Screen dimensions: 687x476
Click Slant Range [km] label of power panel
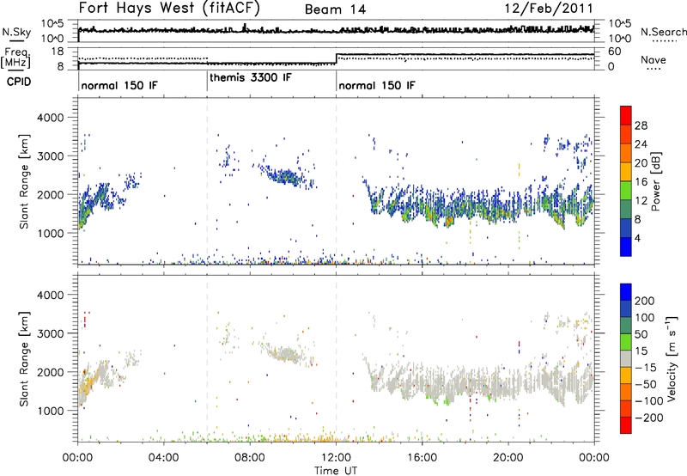24,181
